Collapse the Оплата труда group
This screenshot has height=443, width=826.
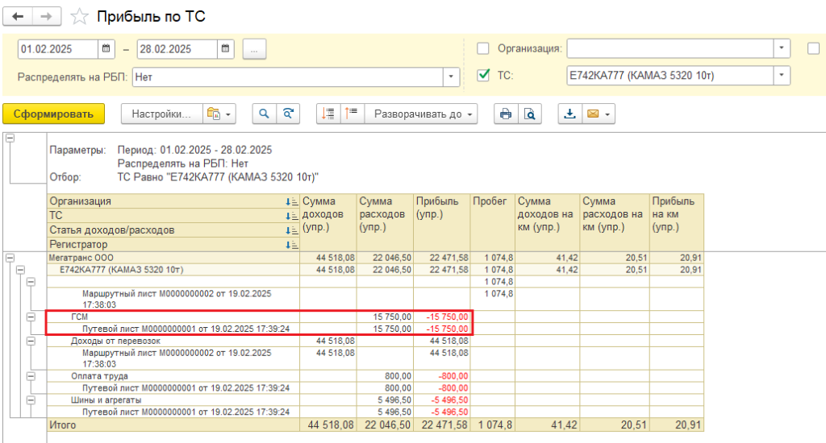click(x=31, y=376)
